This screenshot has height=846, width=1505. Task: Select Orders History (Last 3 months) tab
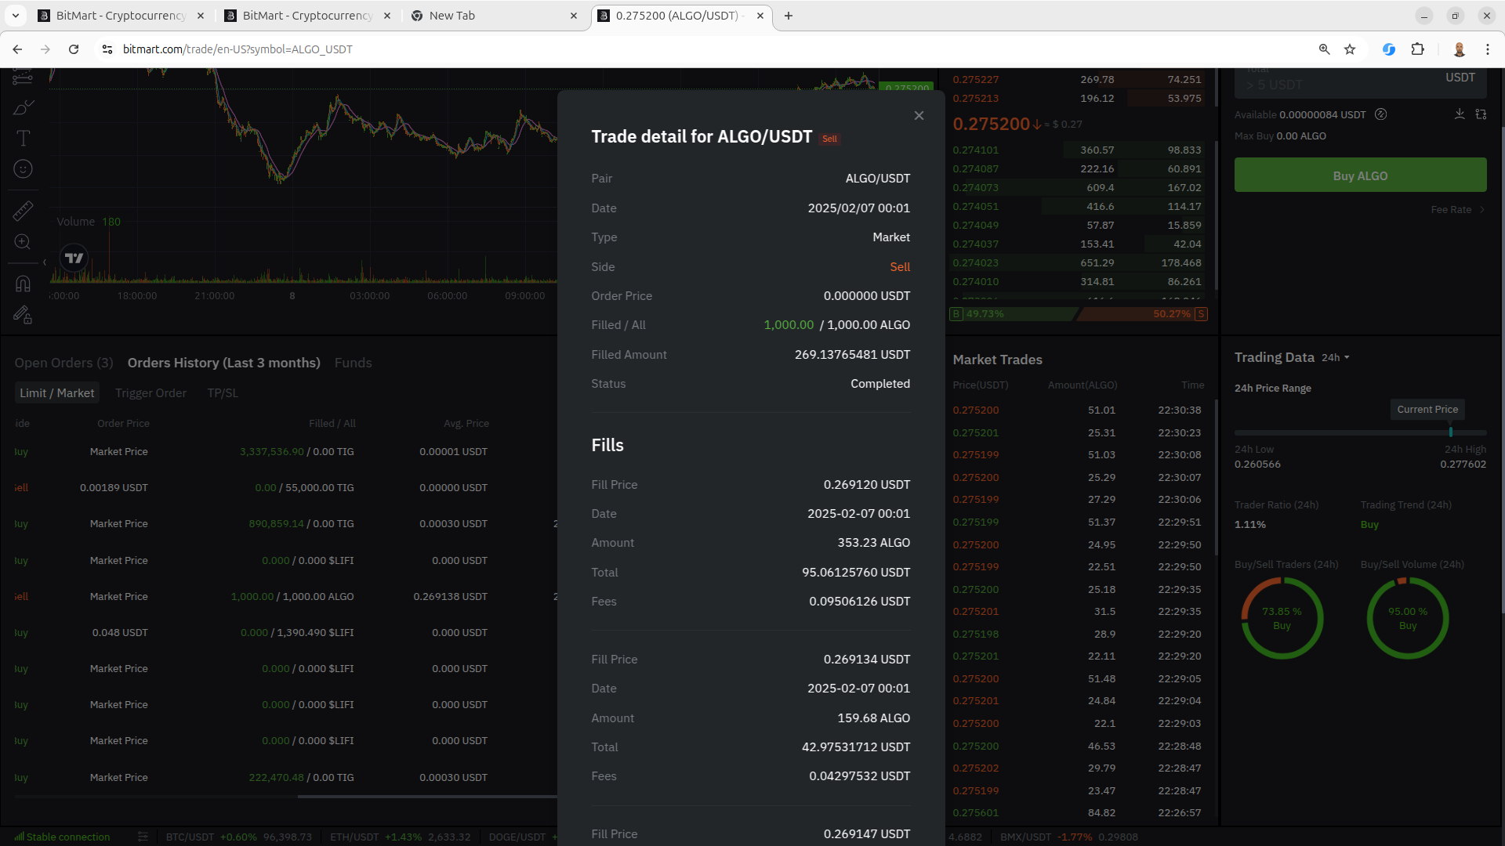223,363
